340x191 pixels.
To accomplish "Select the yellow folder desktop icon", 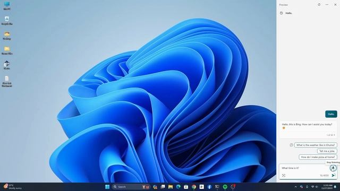I will coord(7,50).
